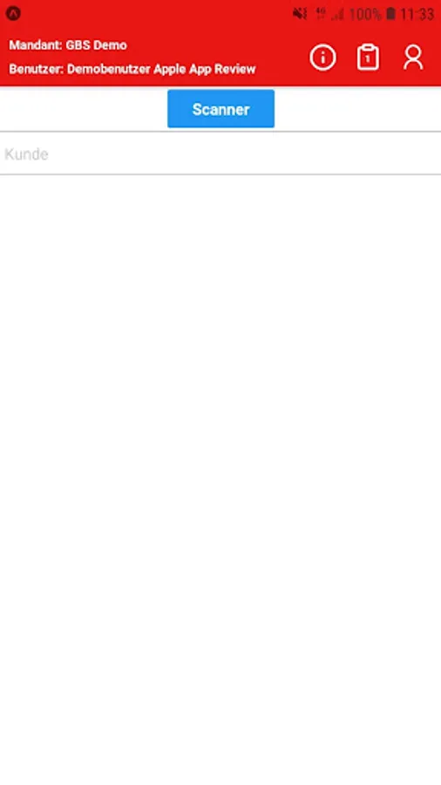Open the info circle icon

[322, 58]
